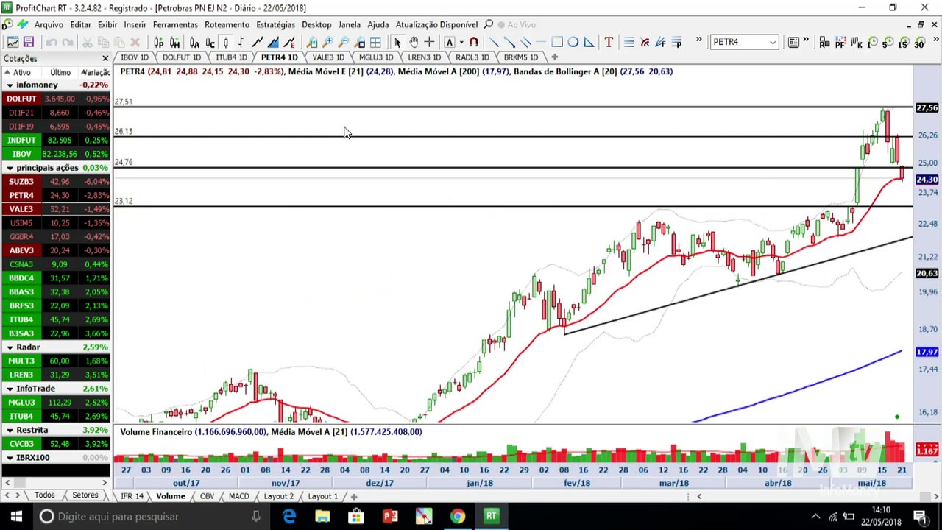Viewport: 942px width, 530px height.
Task: Open PowerPoint from the taskbar
Action: point(390,517)
